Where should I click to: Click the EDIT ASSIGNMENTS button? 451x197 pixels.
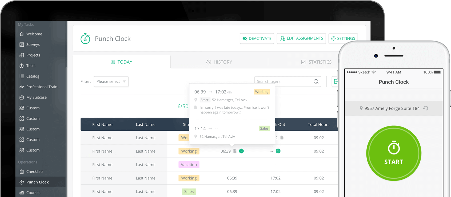301,38
